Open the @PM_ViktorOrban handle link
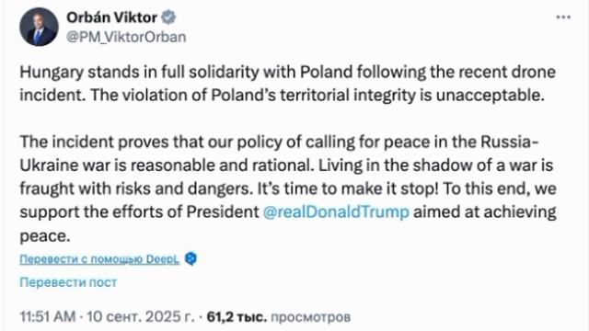 point(126,37)
